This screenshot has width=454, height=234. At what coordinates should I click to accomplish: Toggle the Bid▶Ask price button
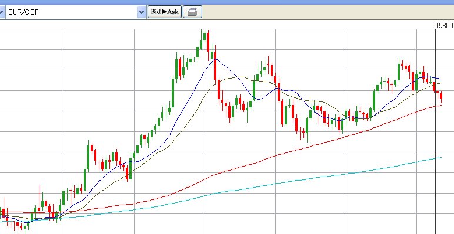click(165, 12)
